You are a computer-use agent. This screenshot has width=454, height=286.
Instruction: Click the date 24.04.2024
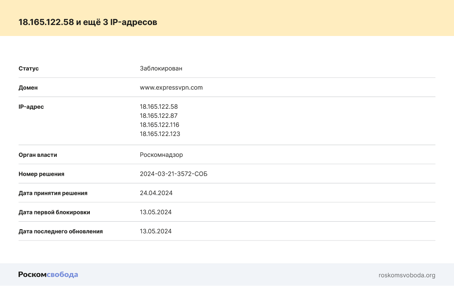coord(156,193)
